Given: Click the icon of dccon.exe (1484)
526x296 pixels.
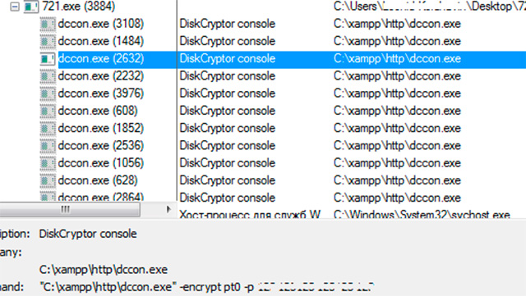Looking at the screenshot, I should [x=48, y=42].
